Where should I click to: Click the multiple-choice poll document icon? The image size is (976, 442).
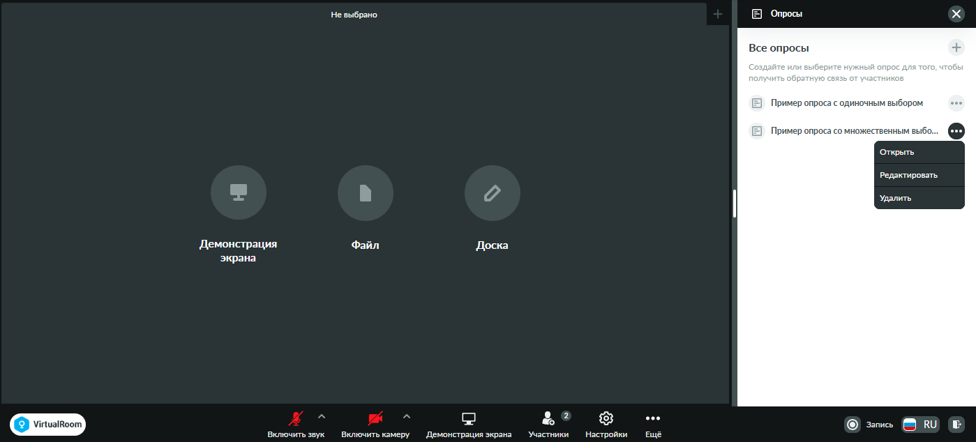coord(757,131)
